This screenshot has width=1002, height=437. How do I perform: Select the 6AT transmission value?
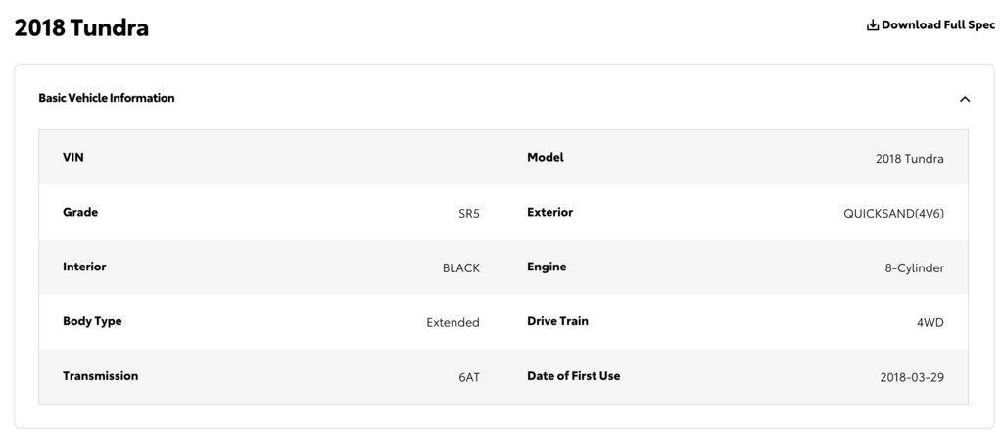tap(469, 377)
